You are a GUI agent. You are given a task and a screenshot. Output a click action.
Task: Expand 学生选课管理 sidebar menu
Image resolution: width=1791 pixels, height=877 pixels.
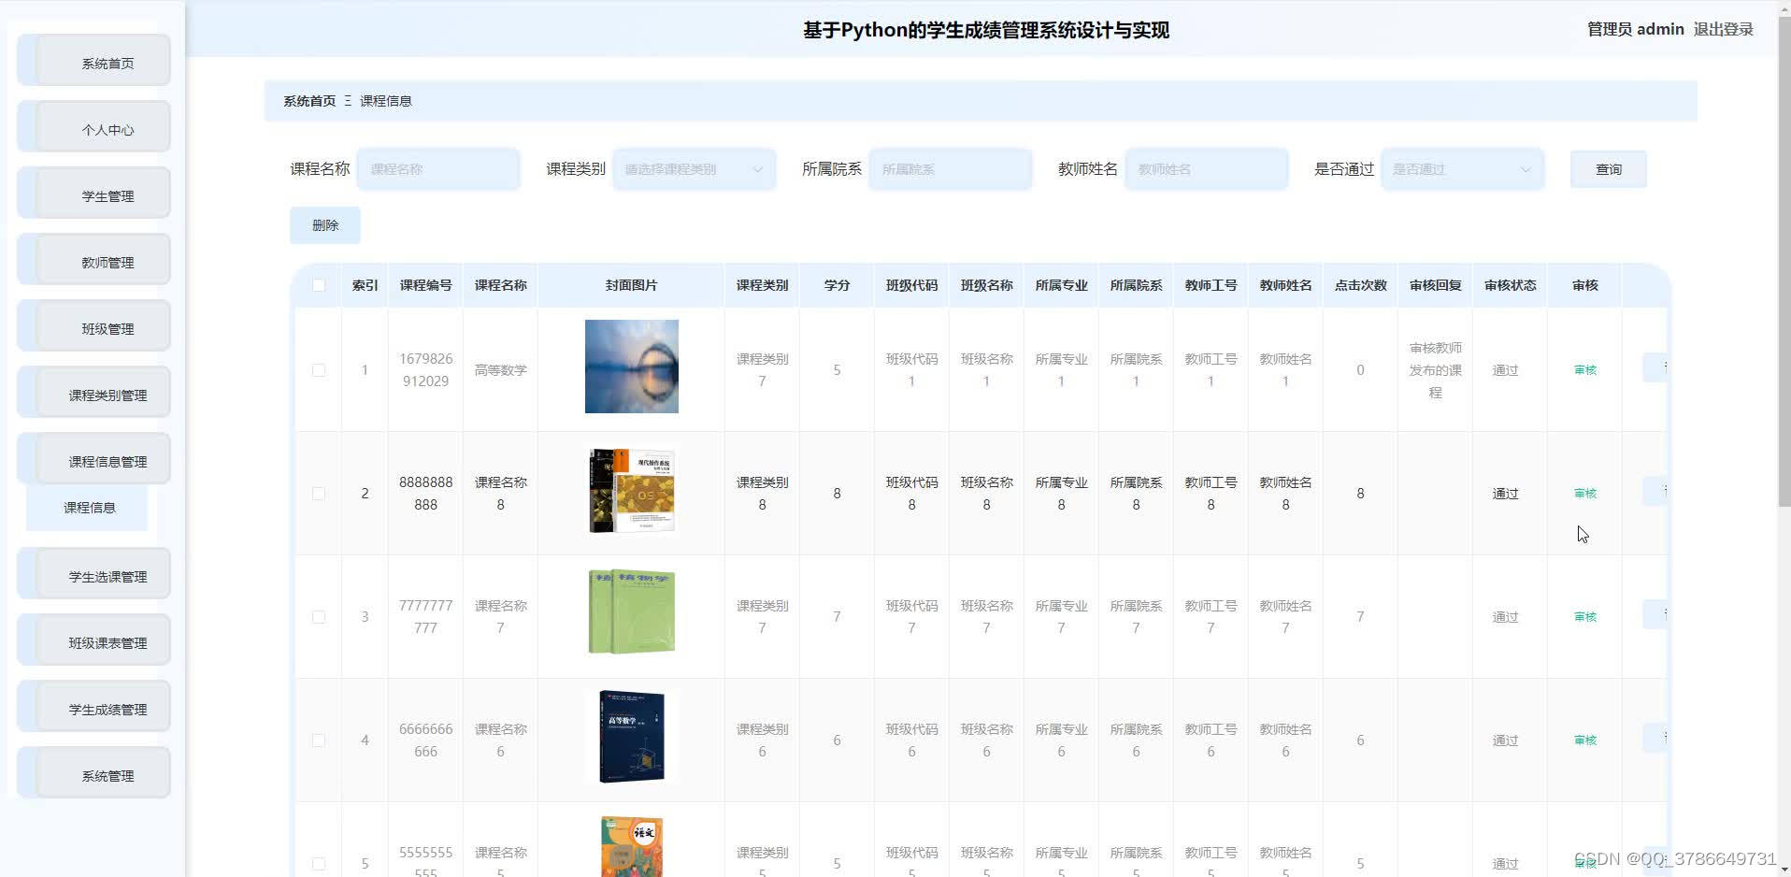pos(93,575)
